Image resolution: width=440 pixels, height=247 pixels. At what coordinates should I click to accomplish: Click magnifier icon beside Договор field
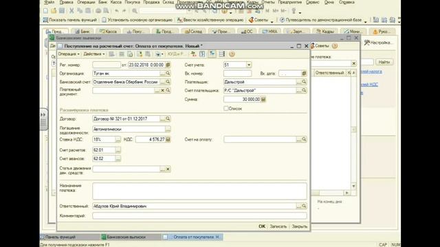coord(168,119)
